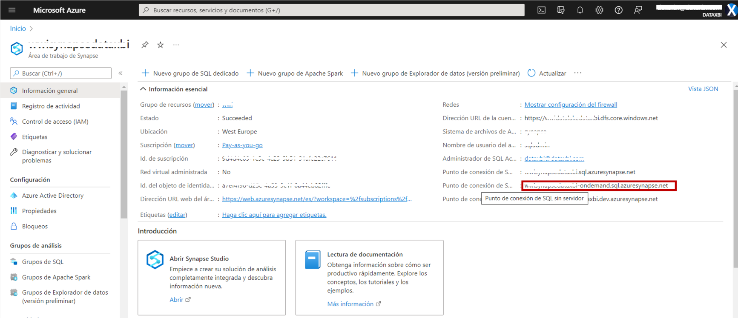Click mover link beside Grupo de recursos
The height and width of the screenshot is (318, 738).
coord(204,105)
